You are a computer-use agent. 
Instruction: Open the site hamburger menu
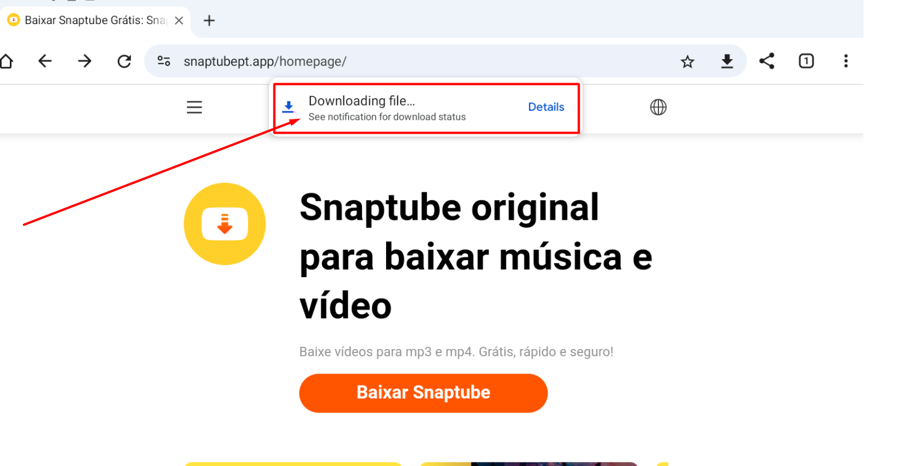(x=194, y=107)
